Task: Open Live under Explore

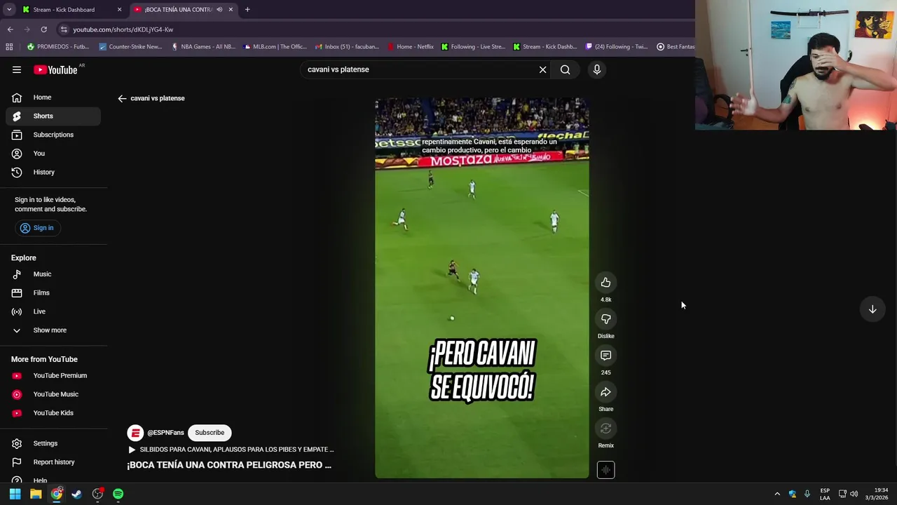Action: tap(53, 311)
